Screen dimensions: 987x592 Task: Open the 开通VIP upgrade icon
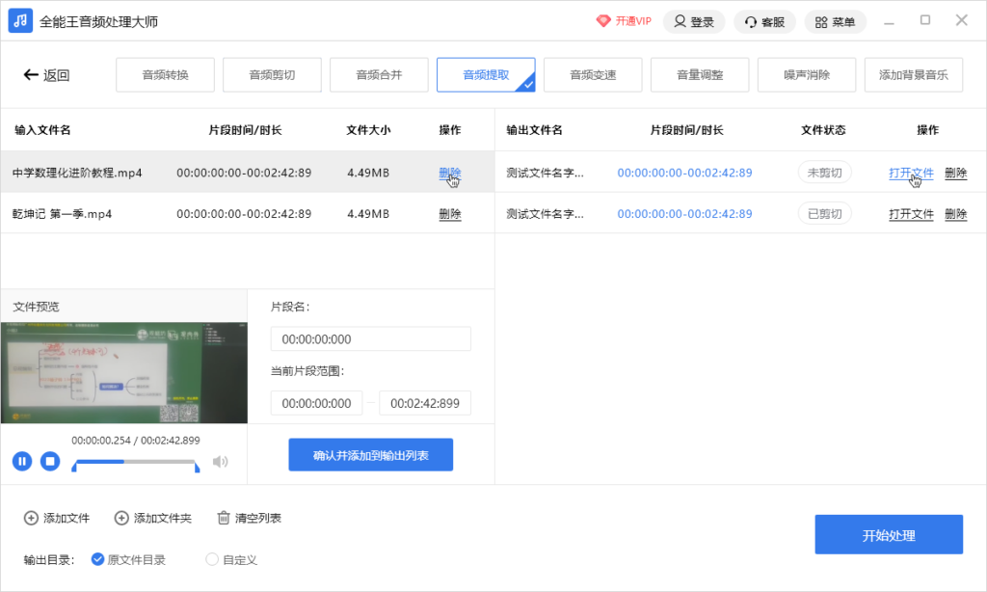[x=603, y=20]
